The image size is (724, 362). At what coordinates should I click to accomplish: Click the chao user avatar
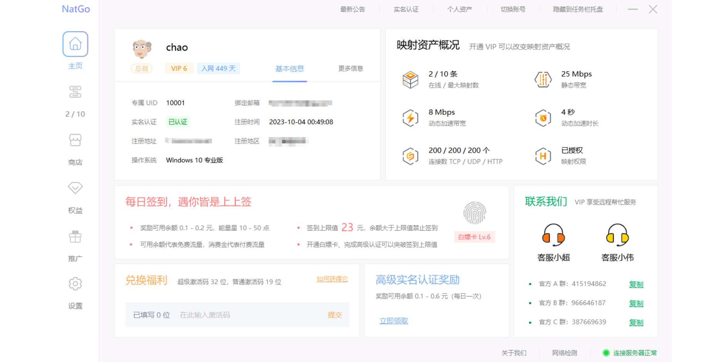point(142,49)
